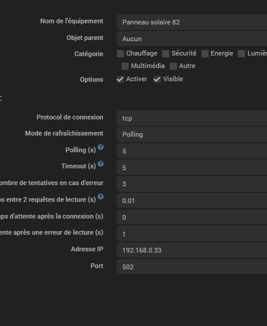The height and width of the screenshot is (326, 267).
Task: Open the Protocol de connexion dropdown
Action: click(192, 118)
